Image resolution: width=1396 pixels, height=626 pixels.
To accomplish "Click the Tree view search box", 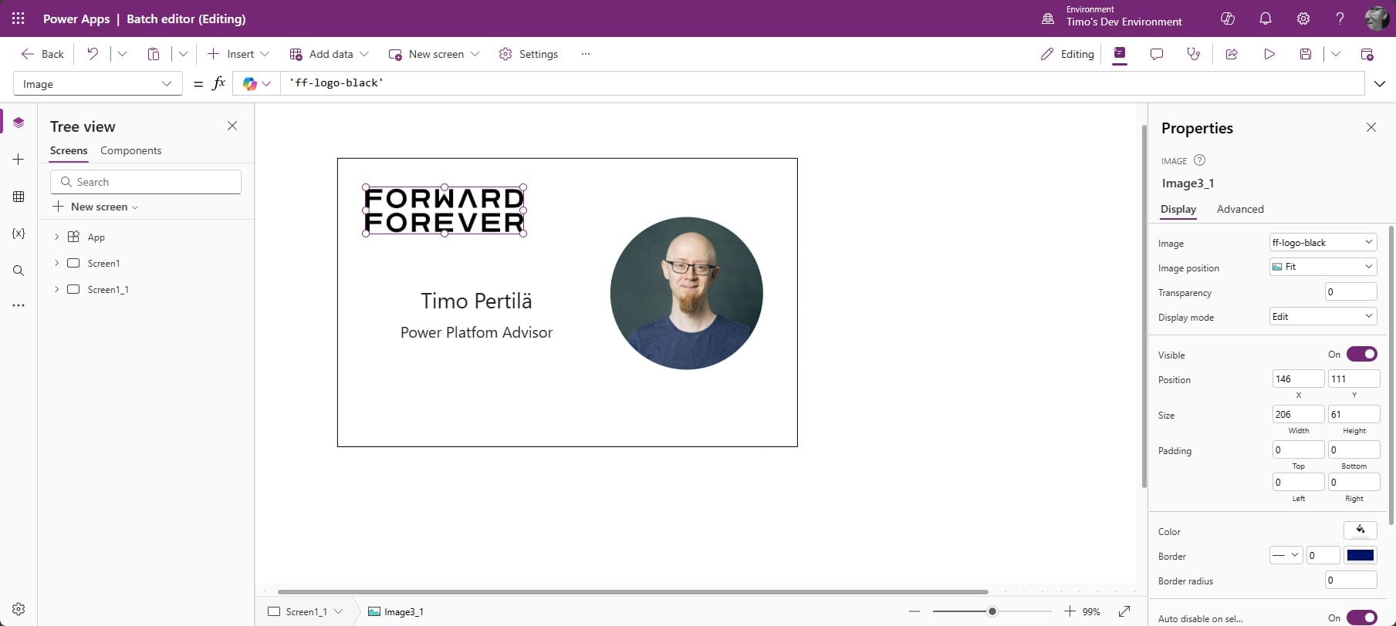I will [x=146, y=182].
